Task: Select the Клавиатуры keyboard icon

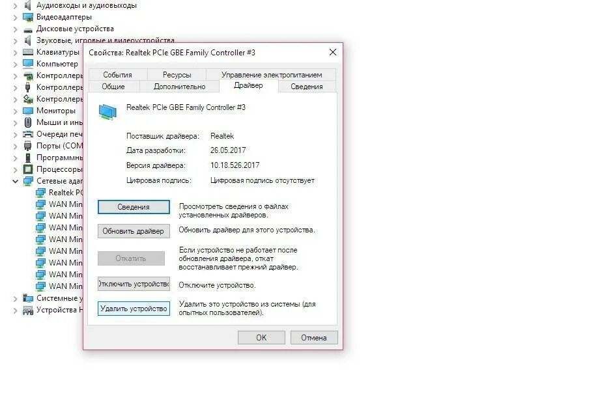Action: (28, 52)
